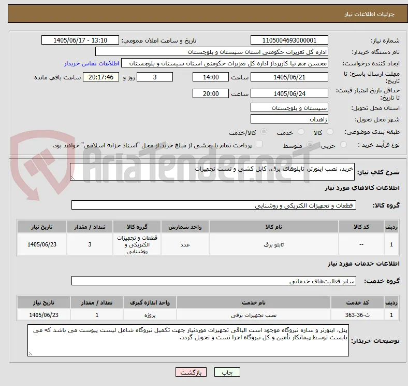Click the response deadline date 1405/06/21

click(x=289, y=77)
